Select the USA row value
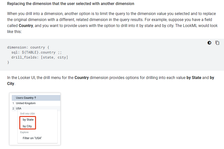This screenshot has width=224, height=149. pyautogui.click(x=19, y=108)
